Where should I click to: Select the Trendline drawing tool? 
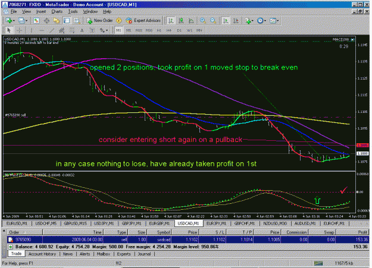52,30
